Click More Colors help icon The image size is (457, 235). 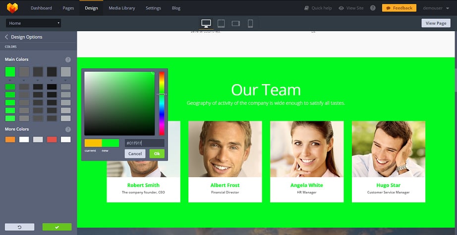pyautogui.click(x=68, y=130)
